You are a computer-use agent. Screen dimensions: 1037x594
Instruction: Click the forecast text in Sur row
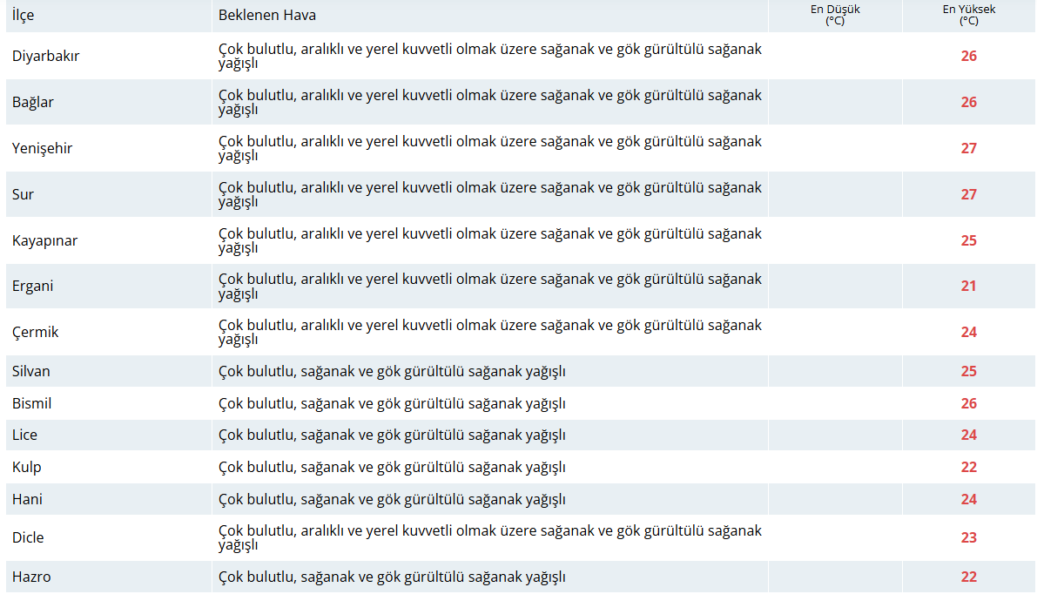coord(490,194)
